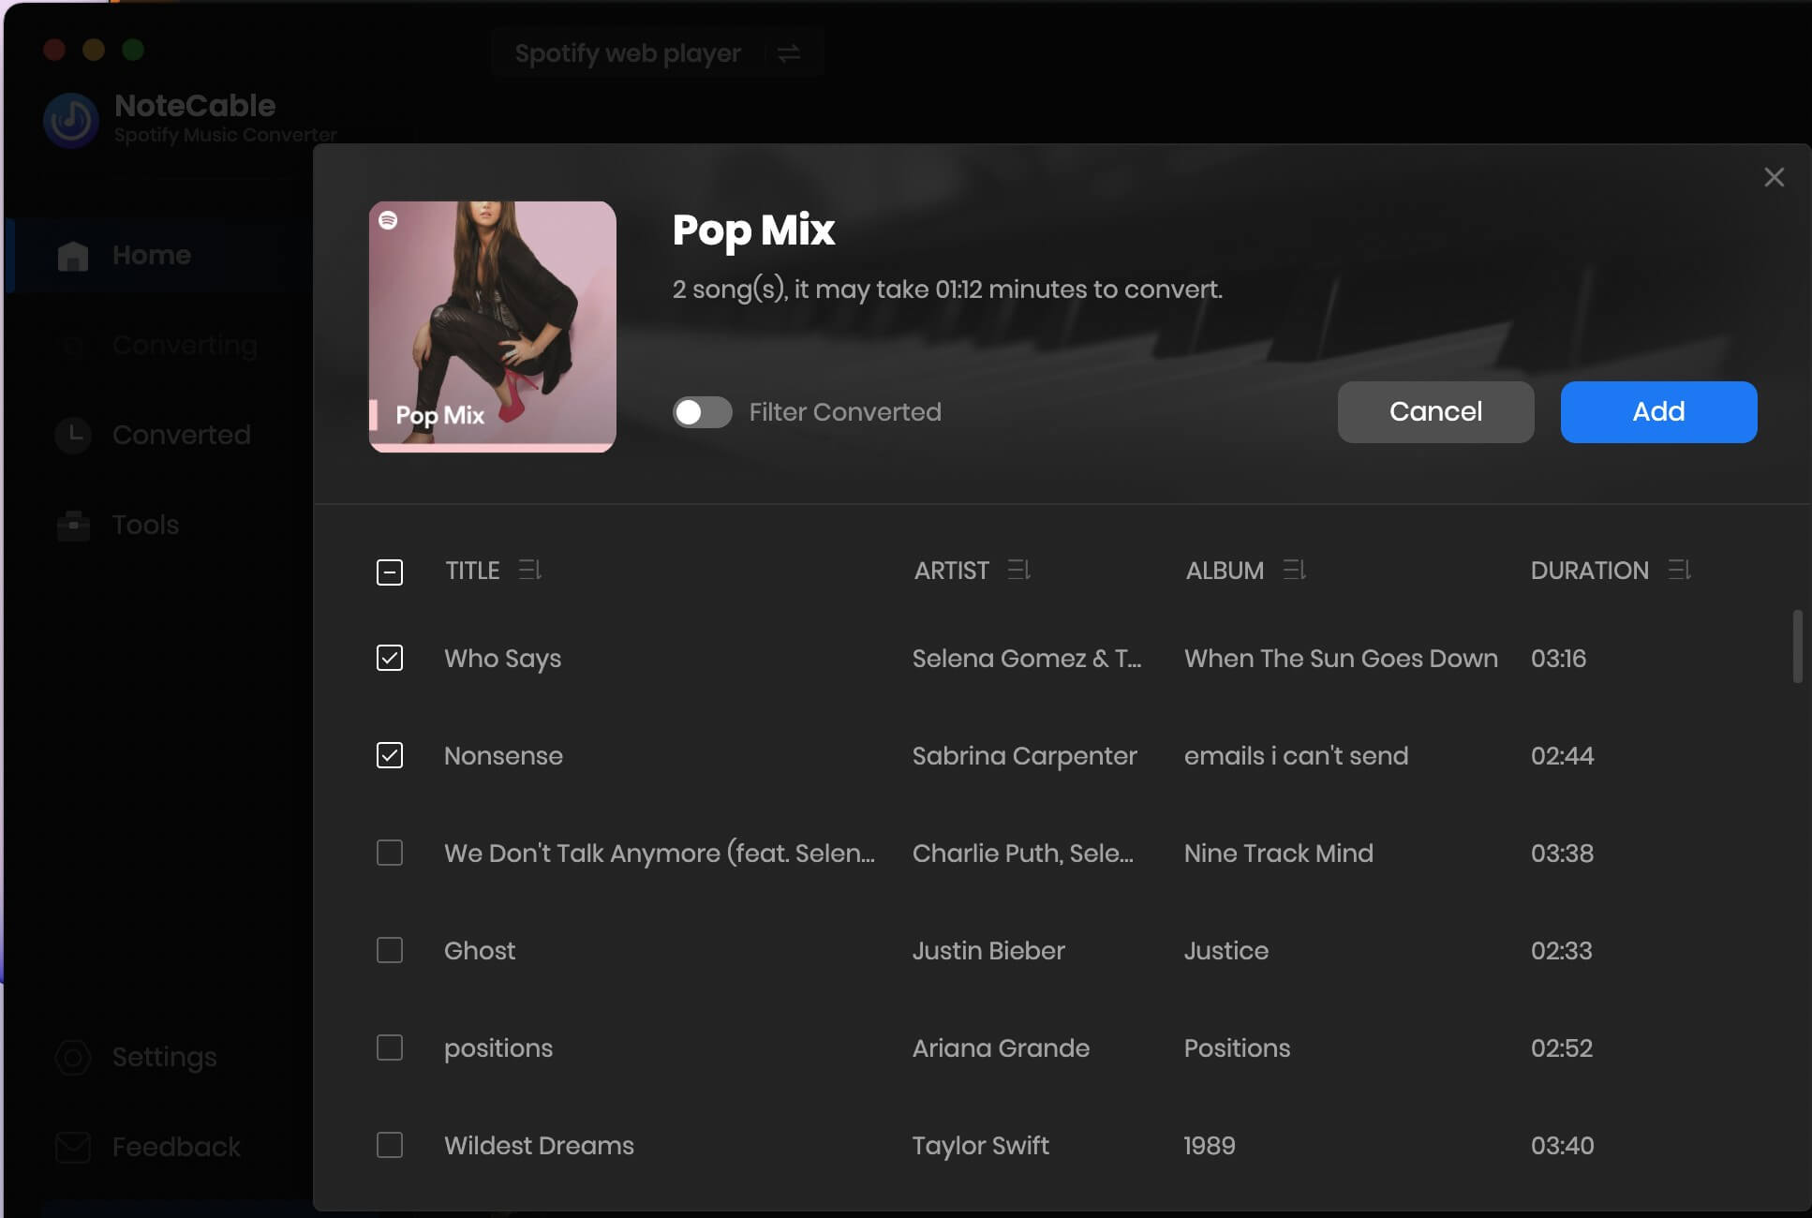Screen dimensions: 1812x1218
Task: Click artist Sabrina Carpenter
Action: tap(1024, 756)
